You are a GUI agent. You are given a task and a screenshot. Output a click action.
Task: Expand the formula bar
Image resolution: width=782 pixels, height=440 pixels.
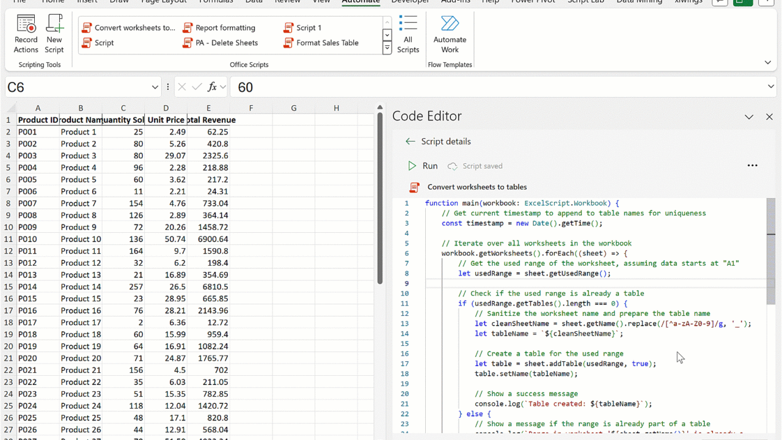(x=771, y=87)
